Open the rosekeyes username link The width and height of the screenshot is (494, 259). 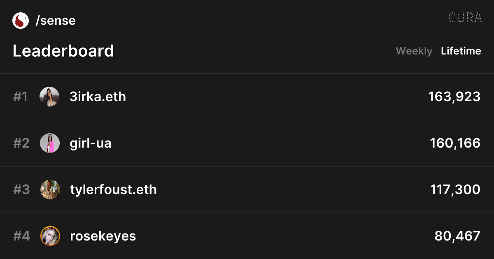pyautogui.click(x=103, y=236)
